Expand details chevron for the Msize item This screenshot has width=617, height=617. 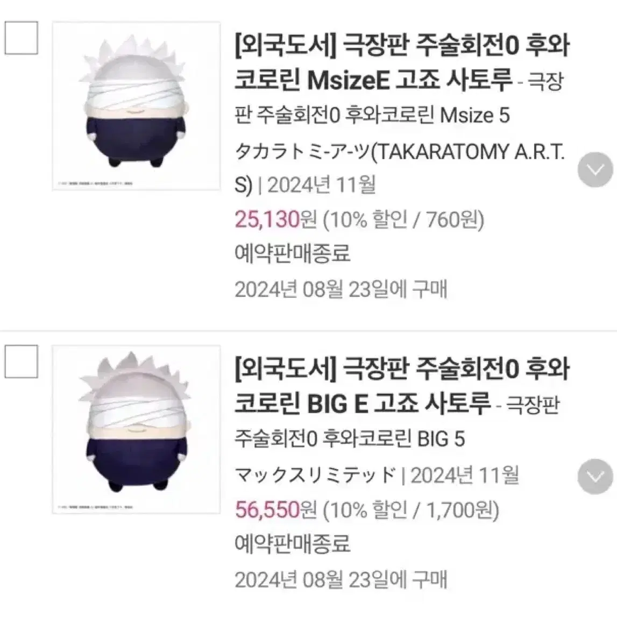coord(595,169)
